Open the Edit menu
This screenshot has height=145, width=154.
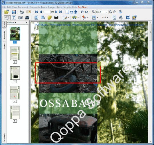[x=9, y=7]
